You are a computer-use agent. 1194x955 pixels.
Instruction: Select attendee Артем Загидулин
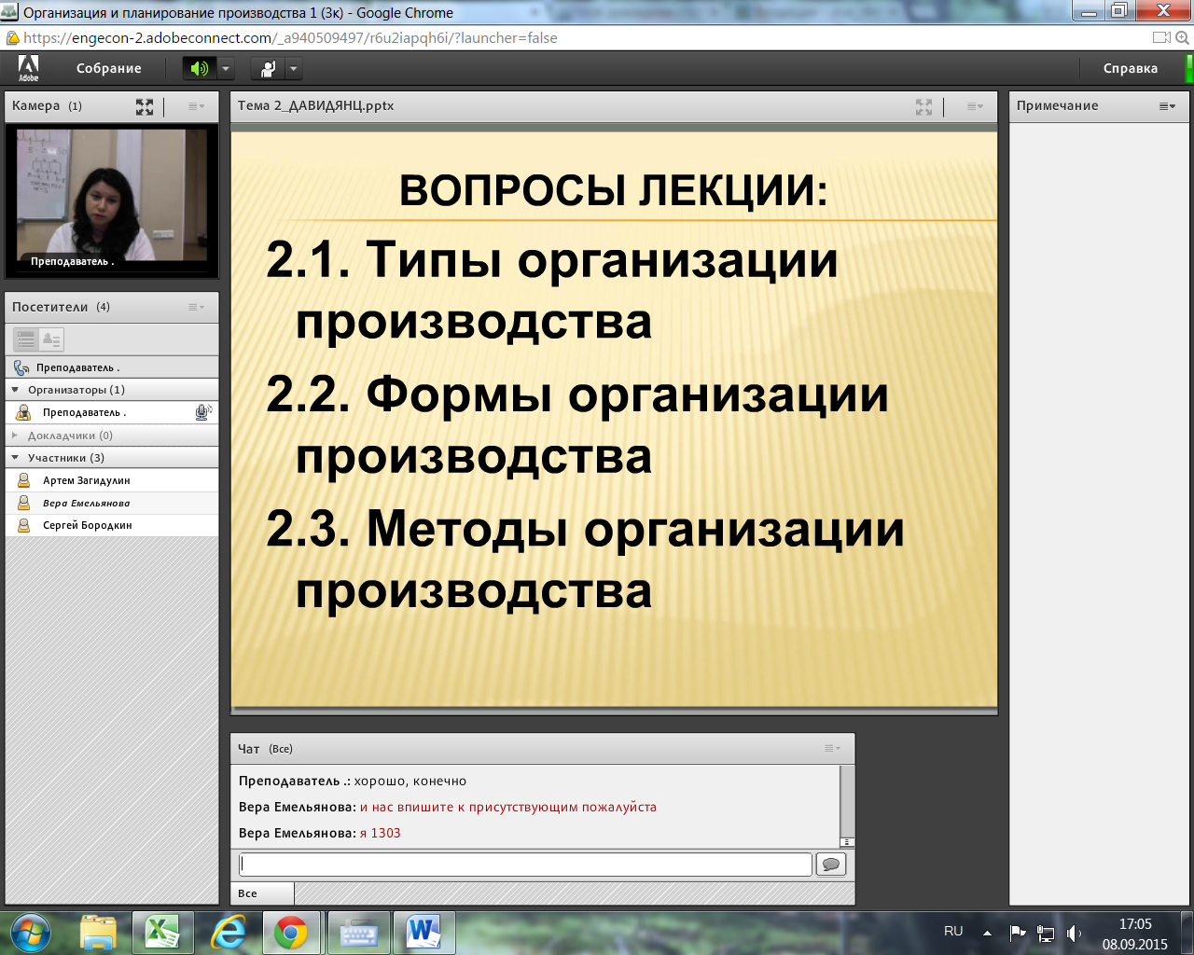tap(112, 480)
